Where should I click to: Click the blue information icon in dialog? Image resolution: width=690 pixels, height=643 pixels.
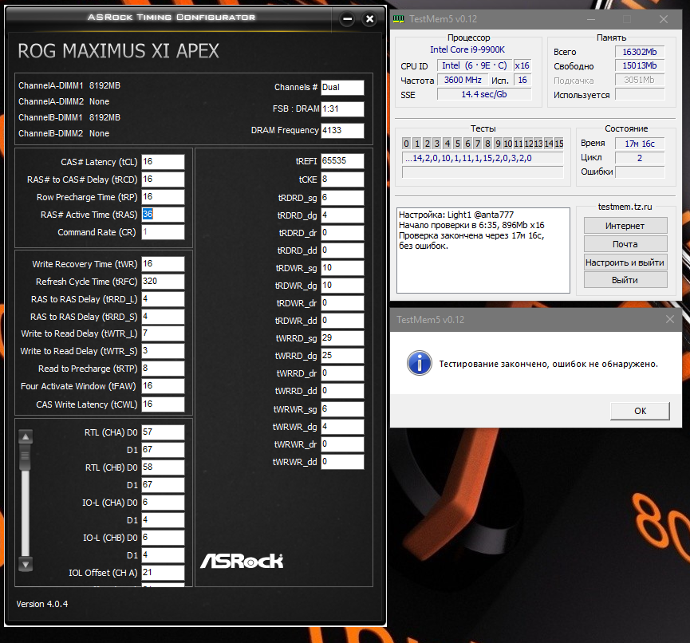tap(419, 363)
